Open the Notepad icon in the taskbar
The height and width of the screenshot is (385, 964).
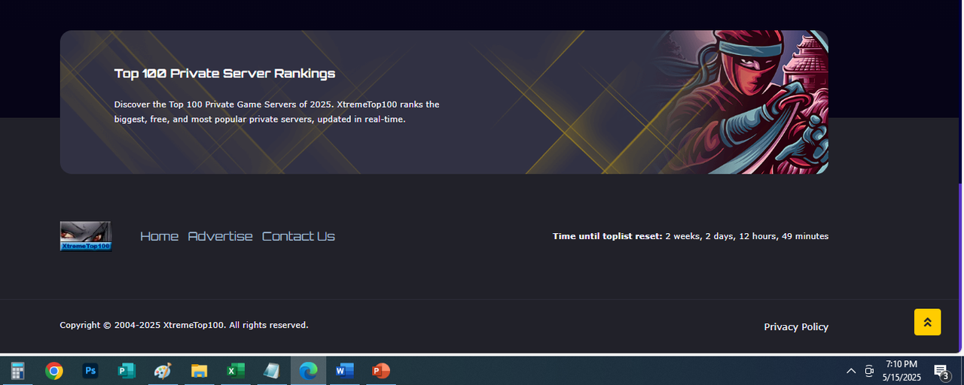[x=272, y=371]
